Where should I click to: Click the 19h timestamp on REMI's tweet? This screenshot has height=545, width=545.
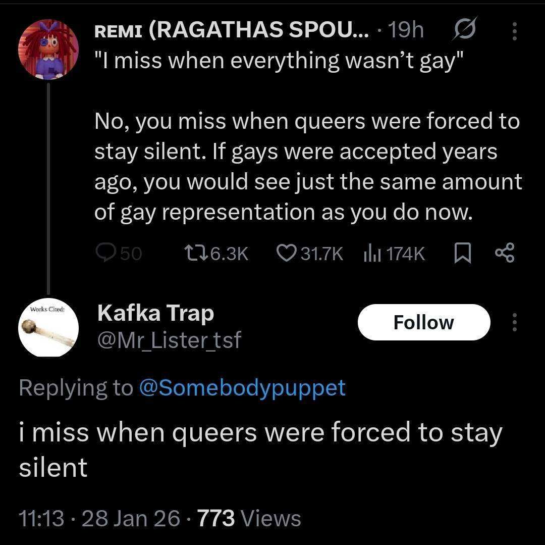click(x=406, y=31)
